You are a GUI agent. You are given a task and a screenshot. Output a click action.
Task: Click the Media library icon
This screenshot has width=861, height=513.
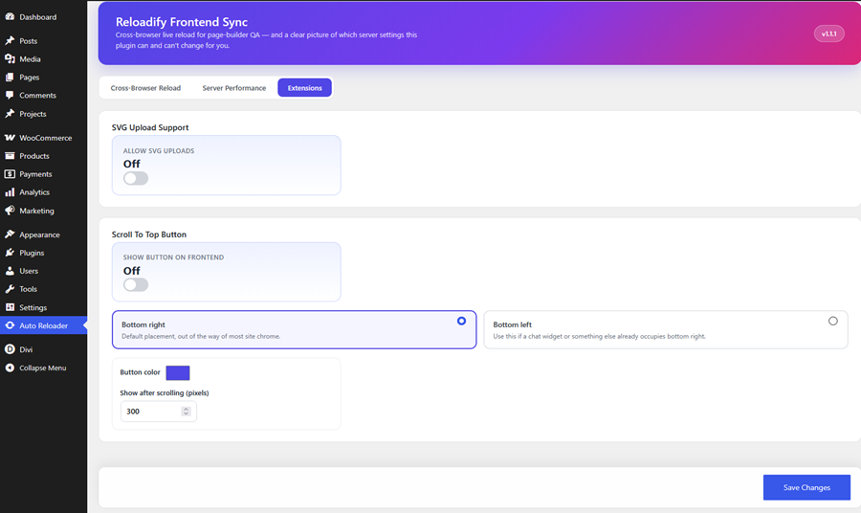pyautogui.click(x=10, y=58)
